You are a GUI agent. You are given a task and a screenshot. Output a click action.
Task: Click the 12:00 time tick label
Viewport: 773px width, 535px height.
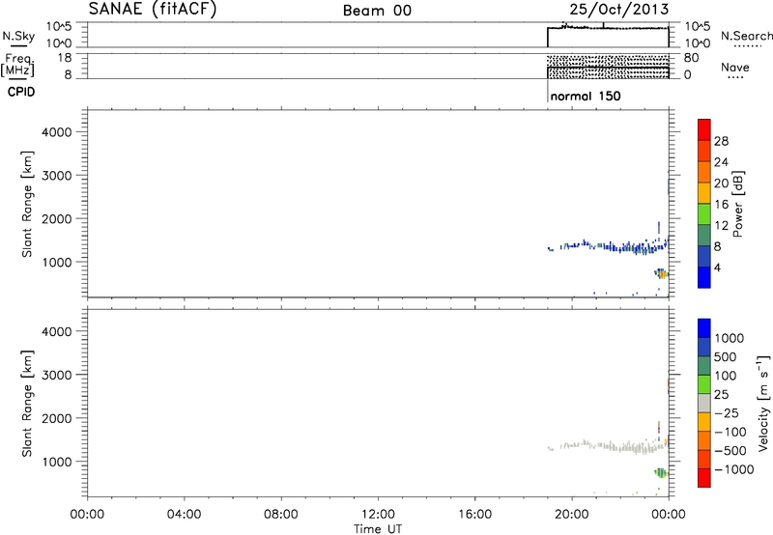point(378,515)
